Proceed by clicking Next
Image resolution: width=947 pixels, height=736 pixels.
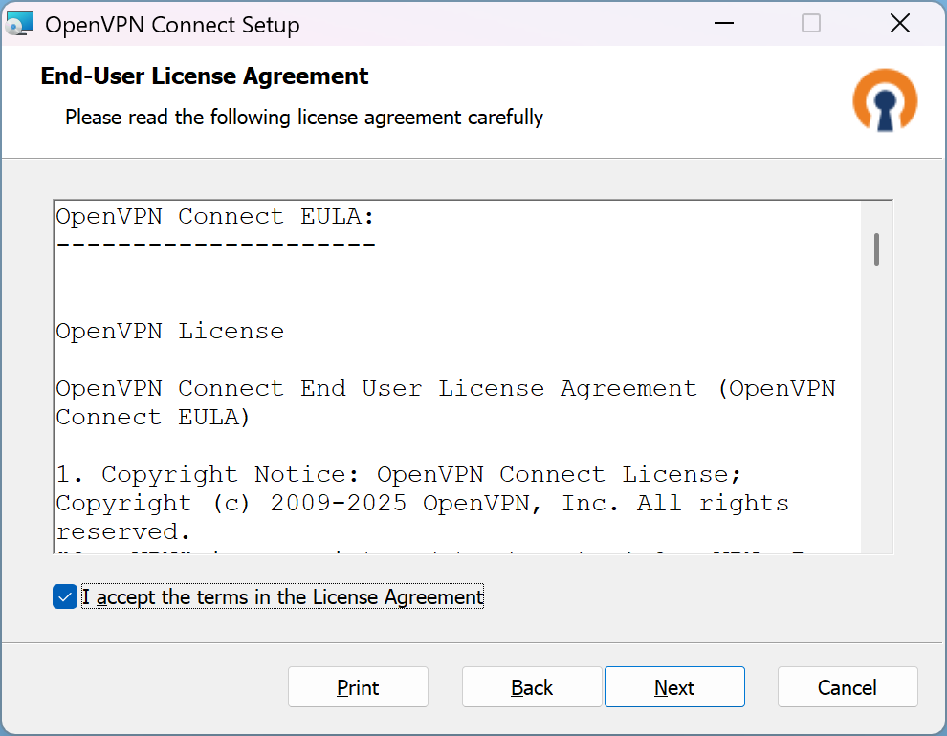click(674, 687)
